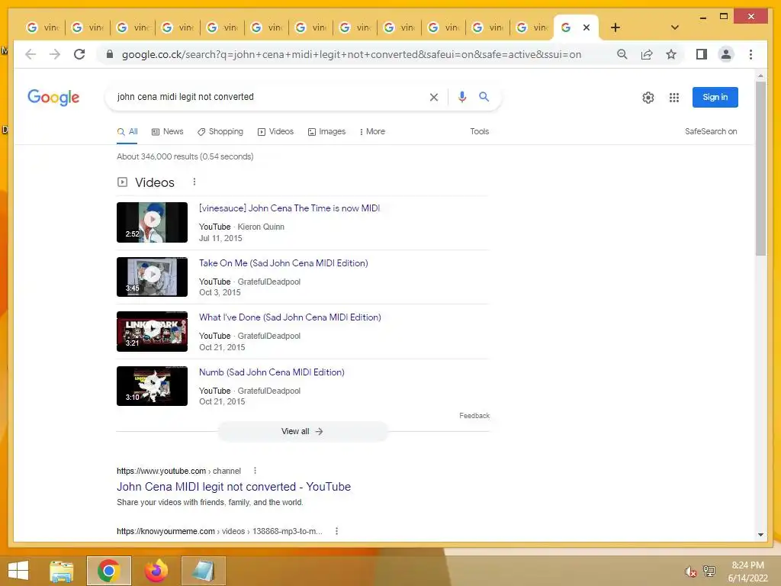This screenshot has width=781, height=586.
Task: Open the search Tools options
Action: point(479,131)
